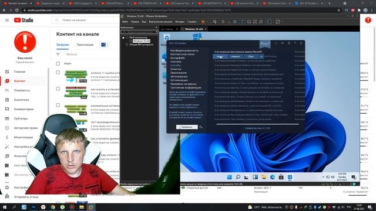This screenshot has height=211, width=376.
Task: Collapse 'Мой компьютер' tree node
Action: 123,38
